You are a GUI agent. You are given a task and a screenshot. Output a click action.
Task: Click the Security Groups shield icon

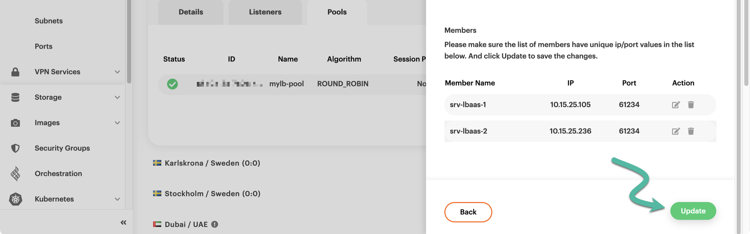pyautogui.click(x=16, y=148)
